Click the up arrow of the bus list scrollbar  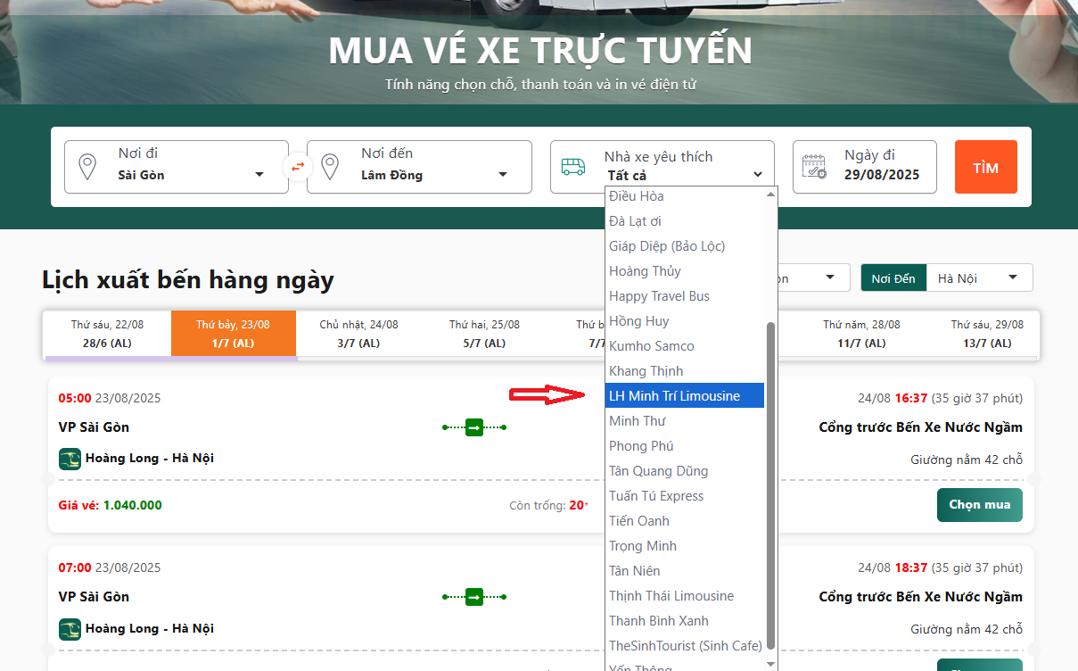pyautogui.click(x=771, y=194)
